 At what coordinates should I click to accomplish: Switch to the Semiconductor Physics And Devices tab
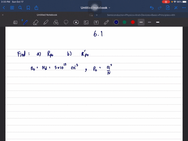(141, 15)
